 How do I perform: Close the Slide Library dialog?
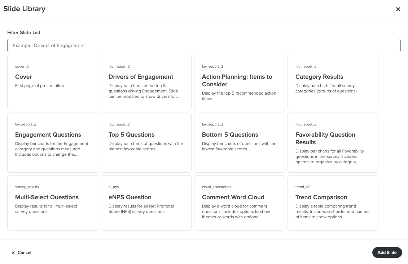[x=398, y=9]
